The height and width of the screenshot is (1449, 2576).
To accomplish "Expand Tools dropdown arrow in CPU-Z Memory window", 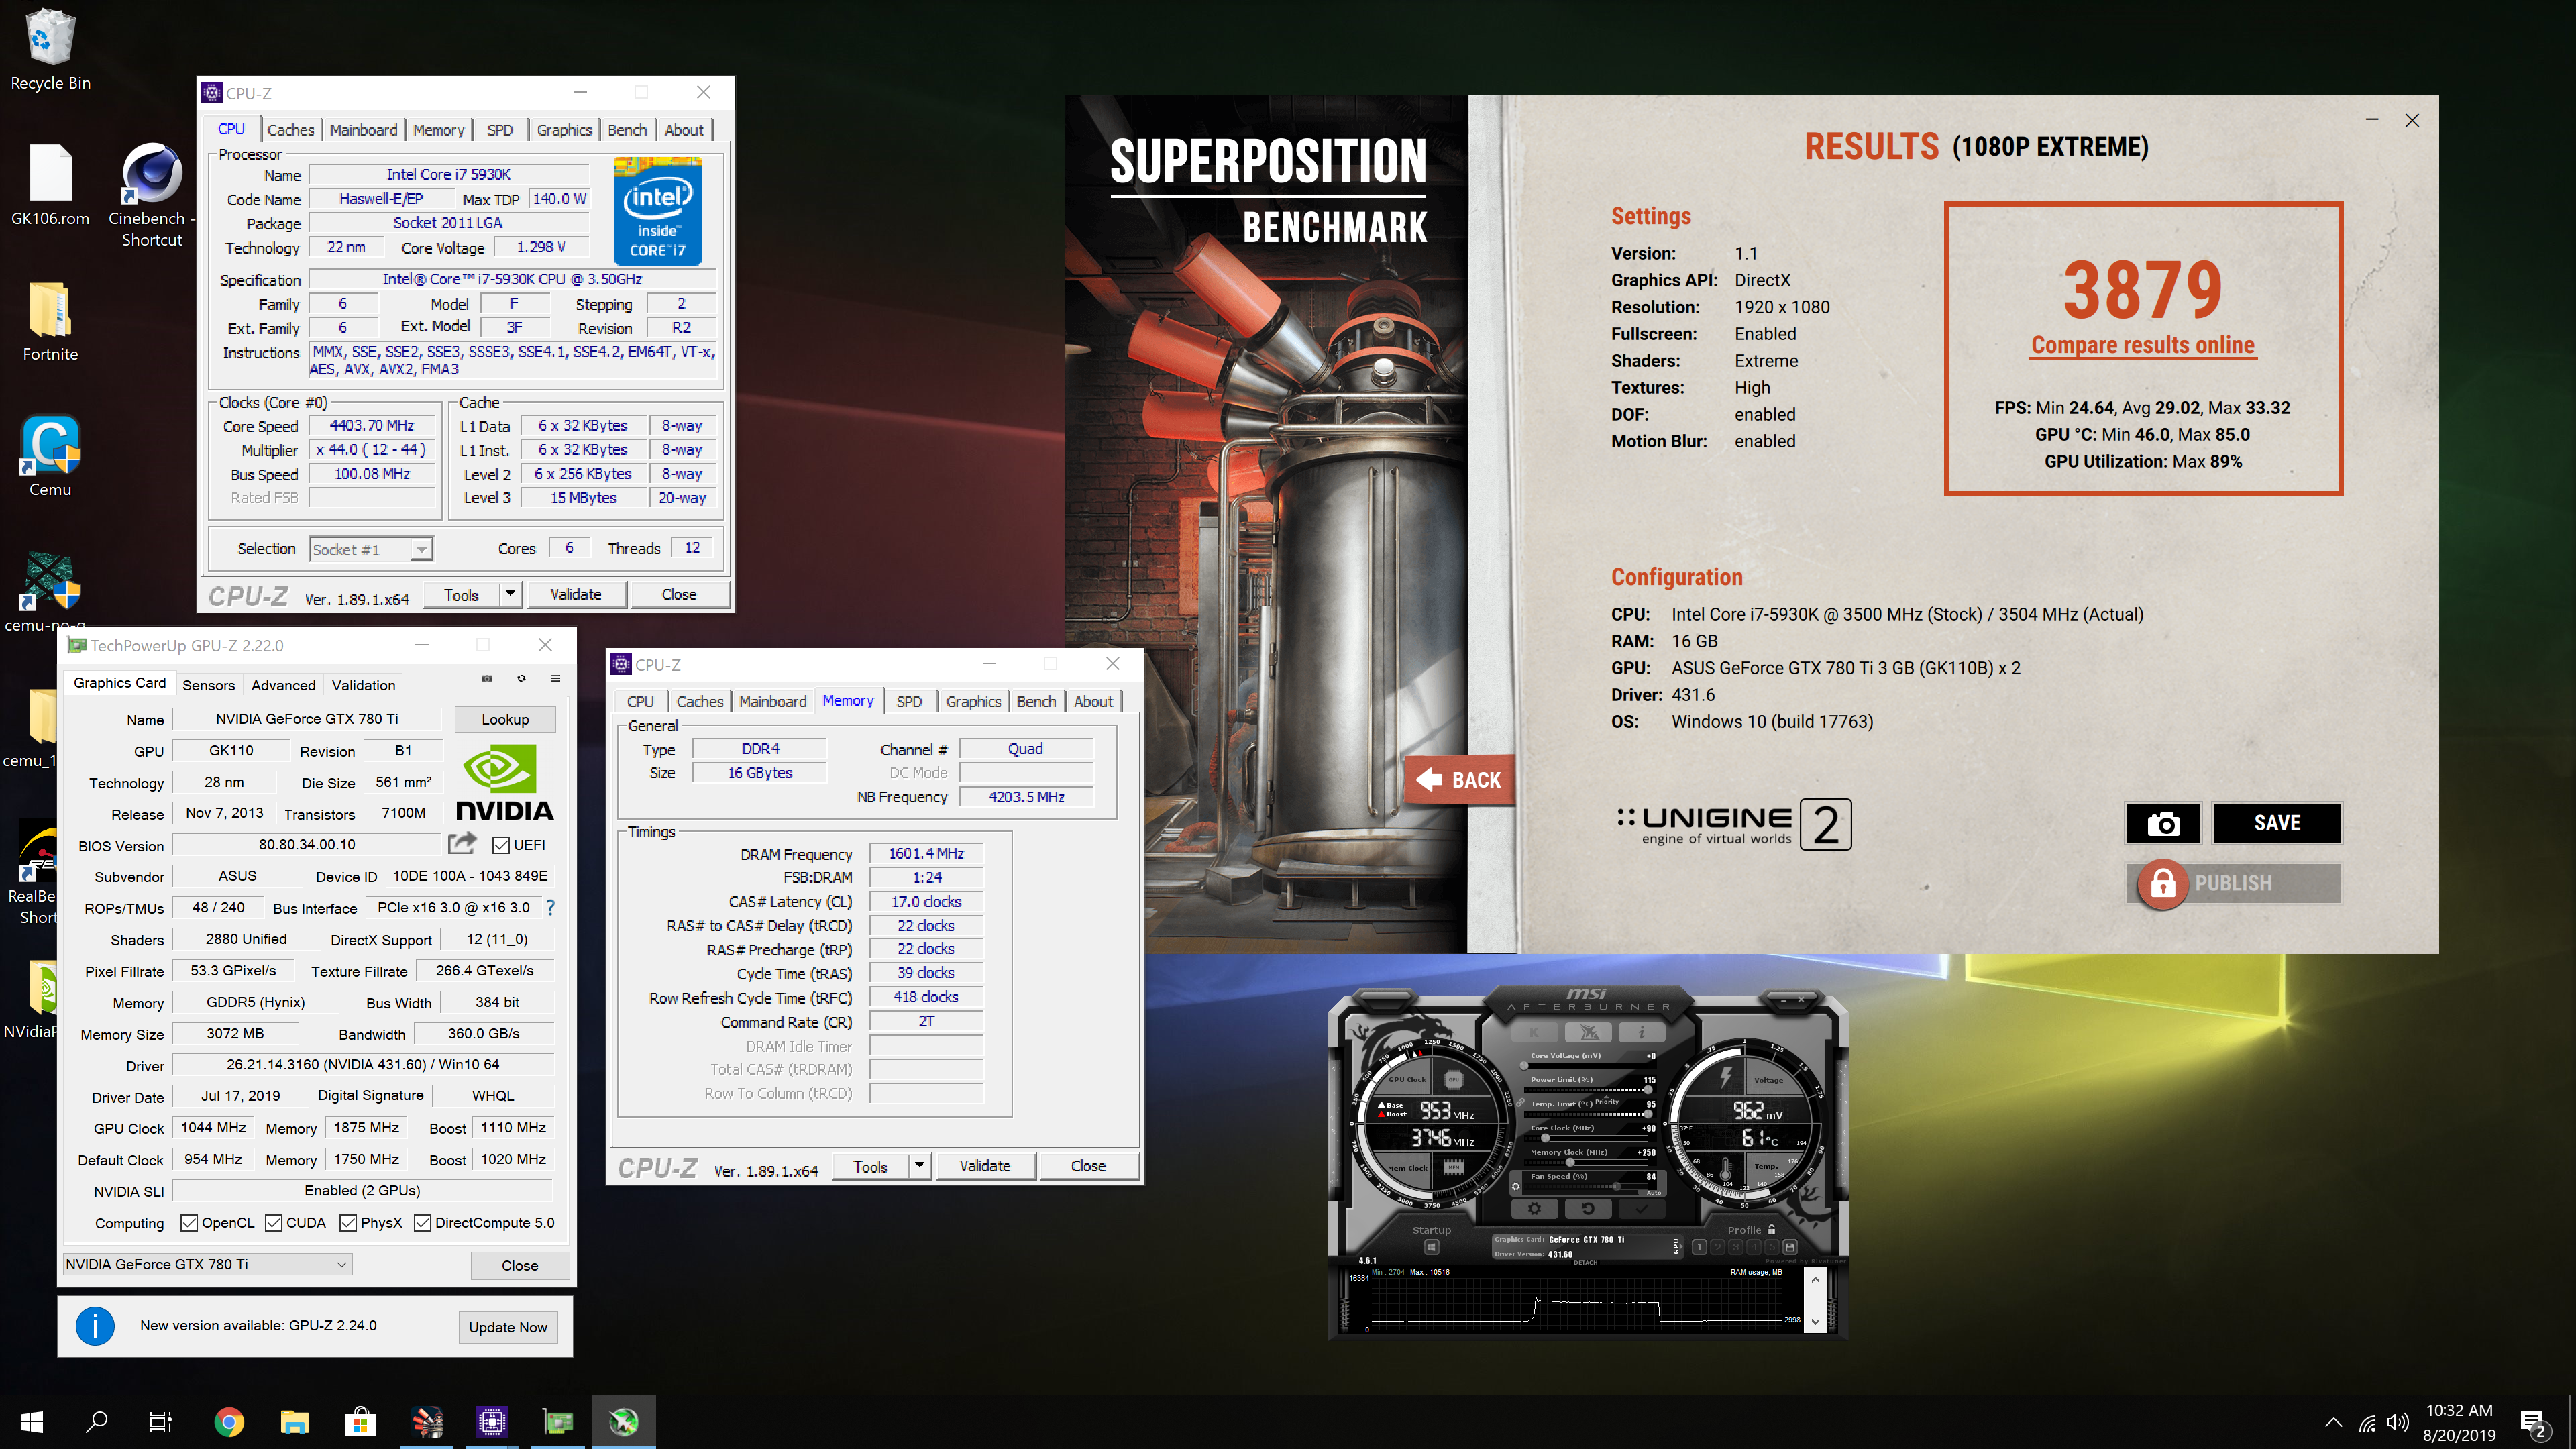I will 919,1166.
